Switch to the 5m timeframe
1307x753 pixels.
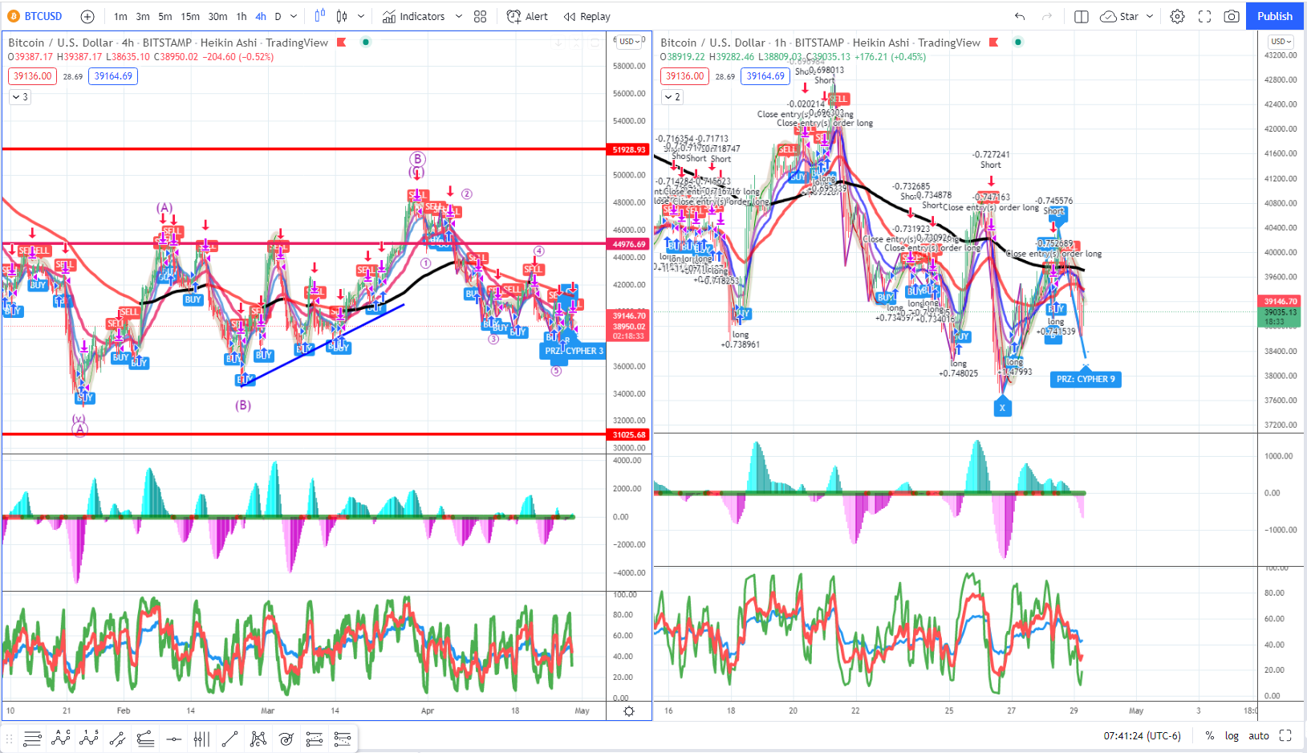(x=165, y=16)
